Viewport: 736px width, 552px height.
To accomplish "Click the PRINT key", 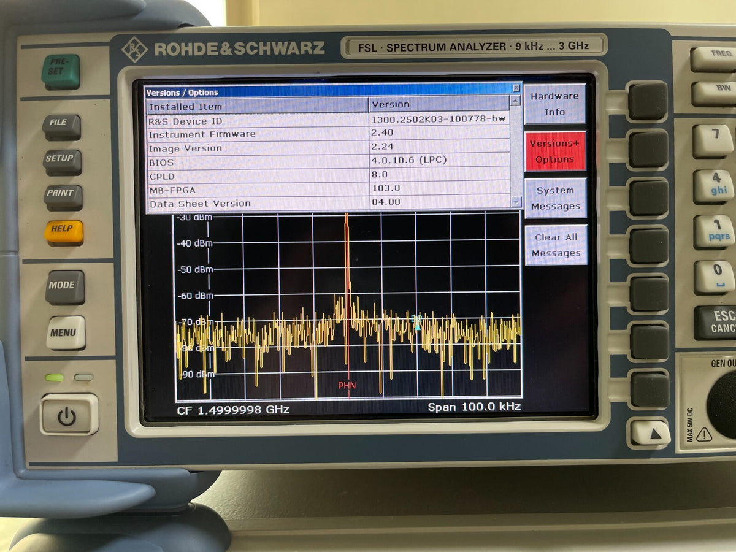I will 63,197.
